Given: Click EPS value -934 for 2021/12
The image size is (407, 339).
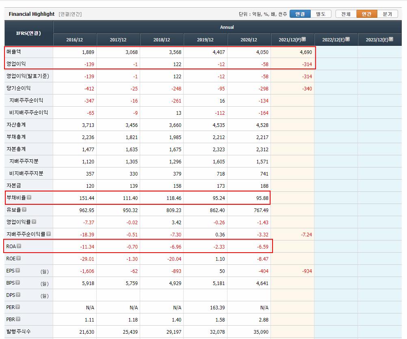Looking at the screenshot, I should 307,271.
